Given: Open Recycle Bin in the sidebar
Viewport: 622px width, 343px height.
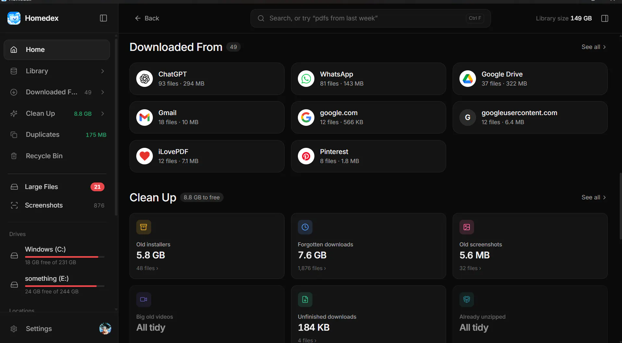Looking at the screenshot, I should 57,156.
